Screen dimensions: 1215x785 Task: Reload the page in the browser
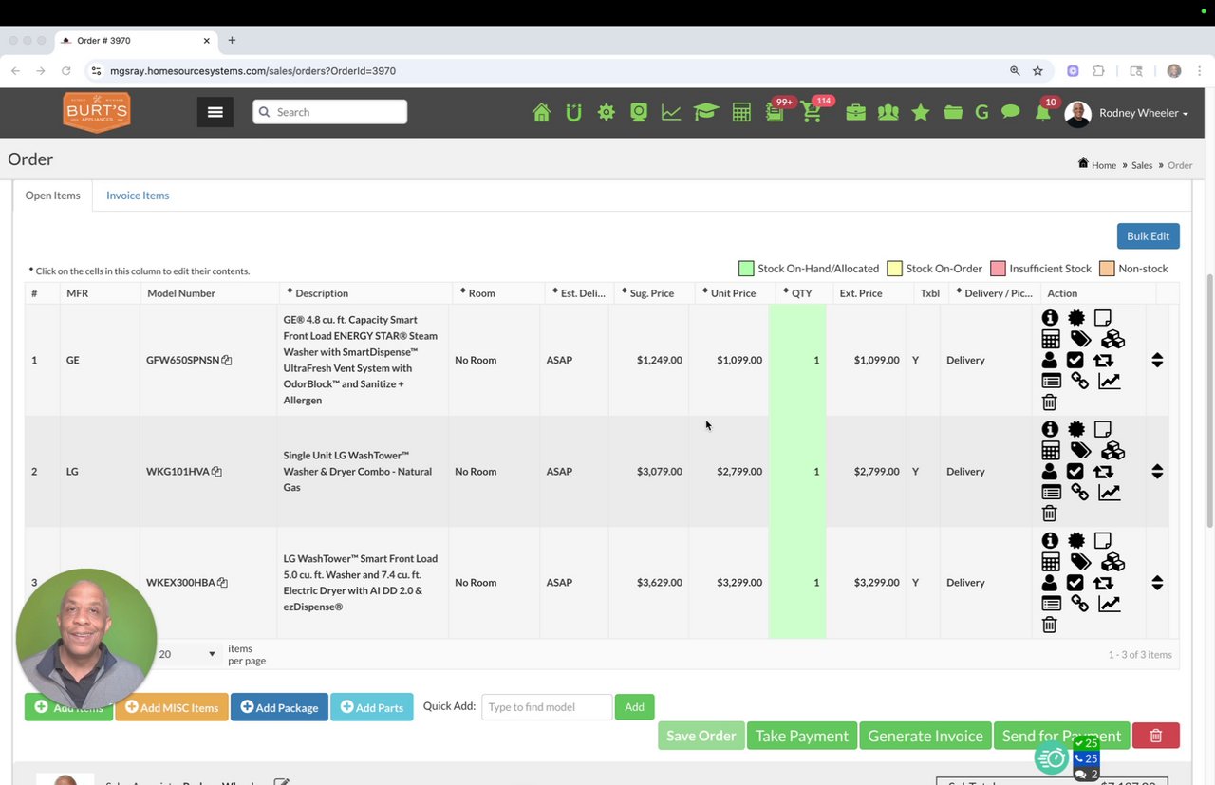tap(65, 71)
